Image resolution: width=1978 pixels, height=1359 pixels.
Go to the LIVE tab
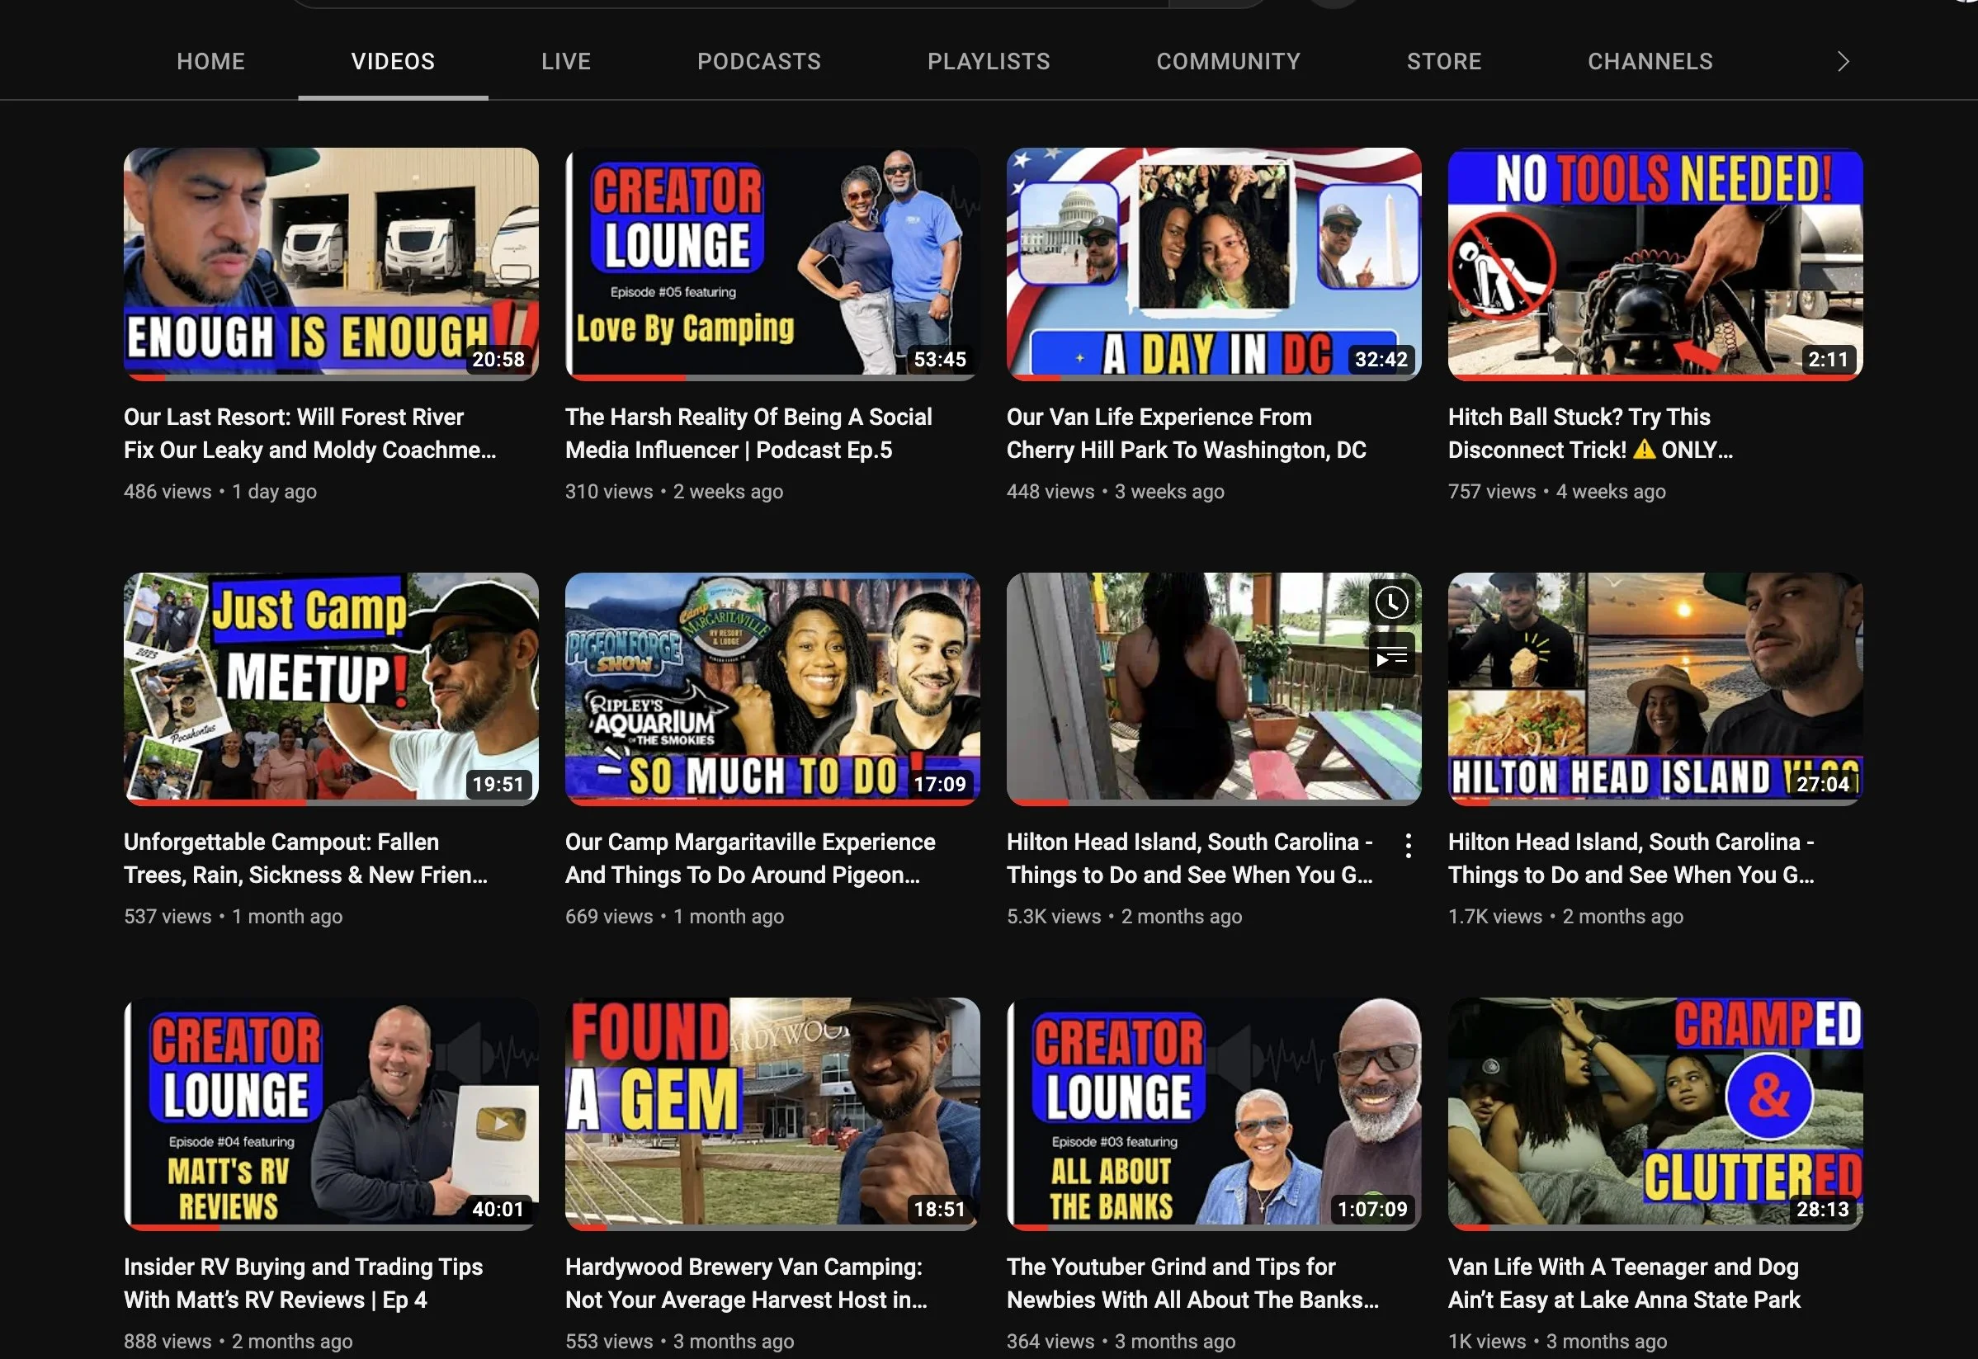[x=565, y=60]
